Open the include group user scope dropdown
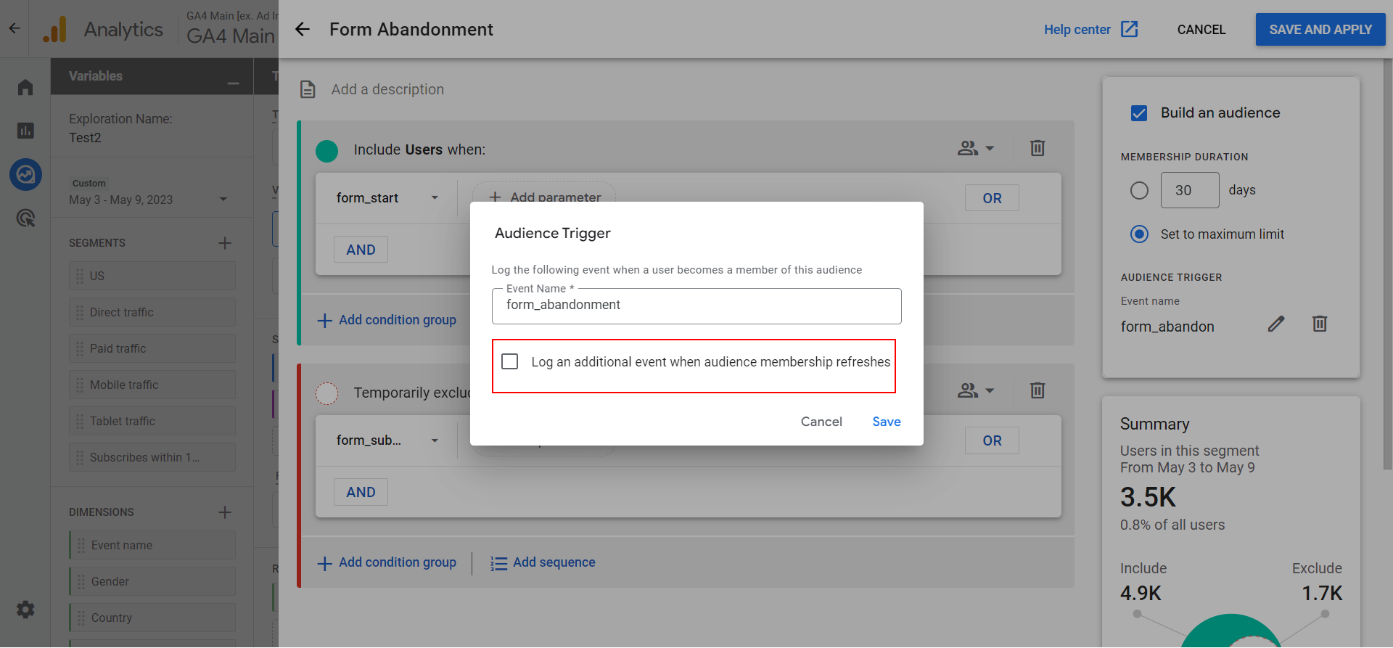The height and width of the screenshot is (648, 1393). [x=975, y=148]
